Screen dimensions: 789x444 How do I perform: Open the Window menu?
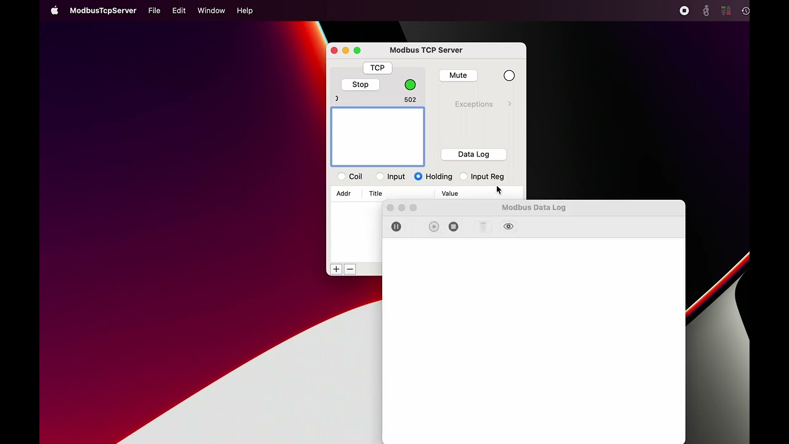(211, 10)
